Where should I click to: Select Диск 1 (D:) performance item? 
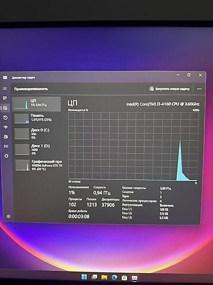[38, 149]
